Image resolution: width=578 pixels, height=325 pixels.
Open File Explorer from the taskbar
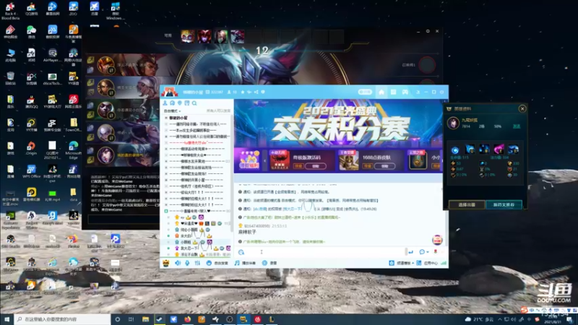146,319
